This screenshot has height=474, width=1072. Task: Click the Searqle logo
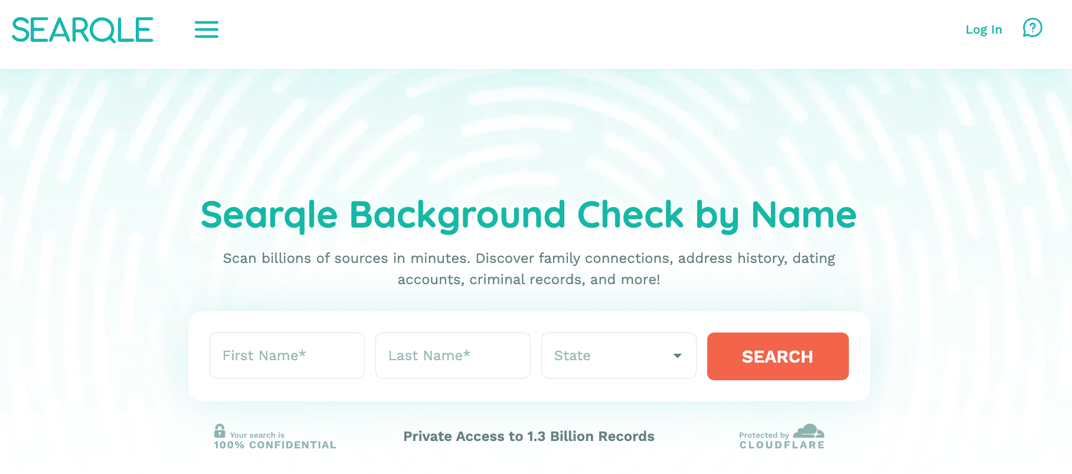[x=83, y=30]
